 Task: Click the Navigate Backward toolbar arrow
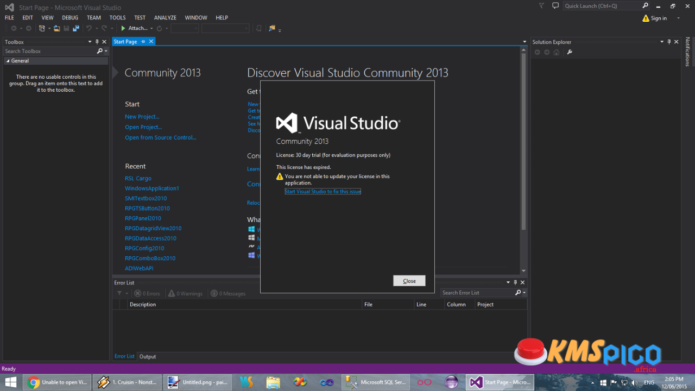[x=14, y=28]
